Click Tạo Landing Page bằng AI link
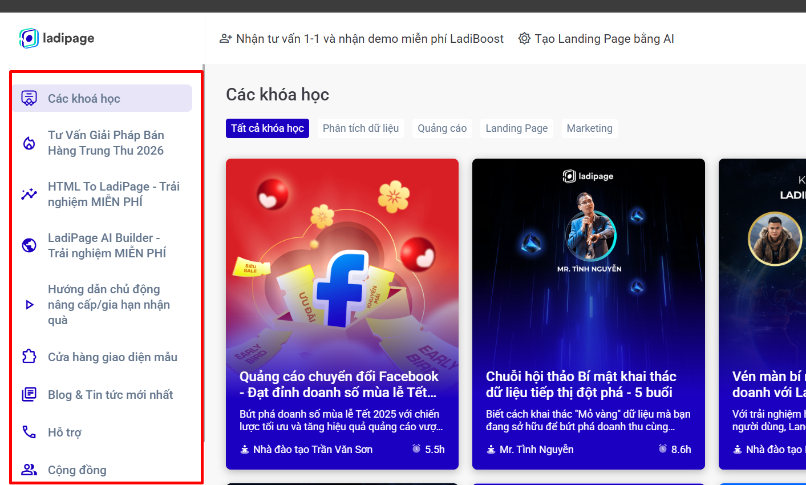The width and height of the screenshot is (806, 485). [596, 39]
